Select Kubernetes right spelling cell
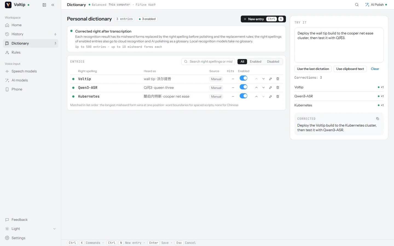Image resolution: width=394 pixels, height=246 pixels. coord(89,96)
